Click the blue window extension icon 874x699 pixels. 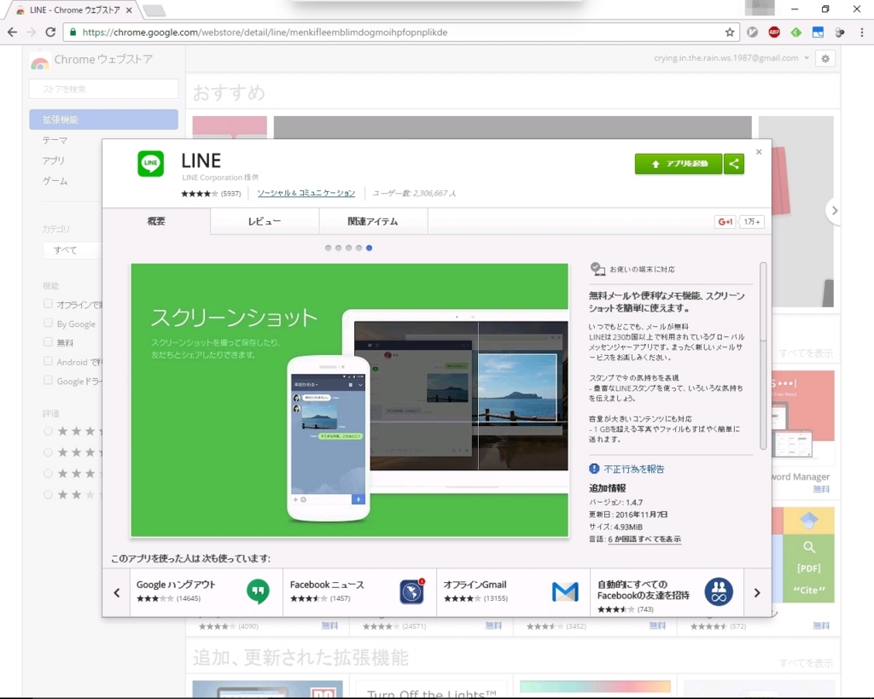[x=818, y=32]
